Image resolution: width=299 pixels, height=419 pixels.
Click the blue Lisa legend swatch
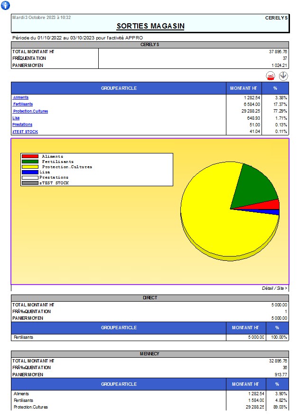(x=30, y=172)
